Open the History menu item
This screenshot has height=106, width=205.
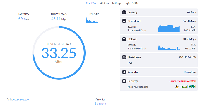pos(104,4)
